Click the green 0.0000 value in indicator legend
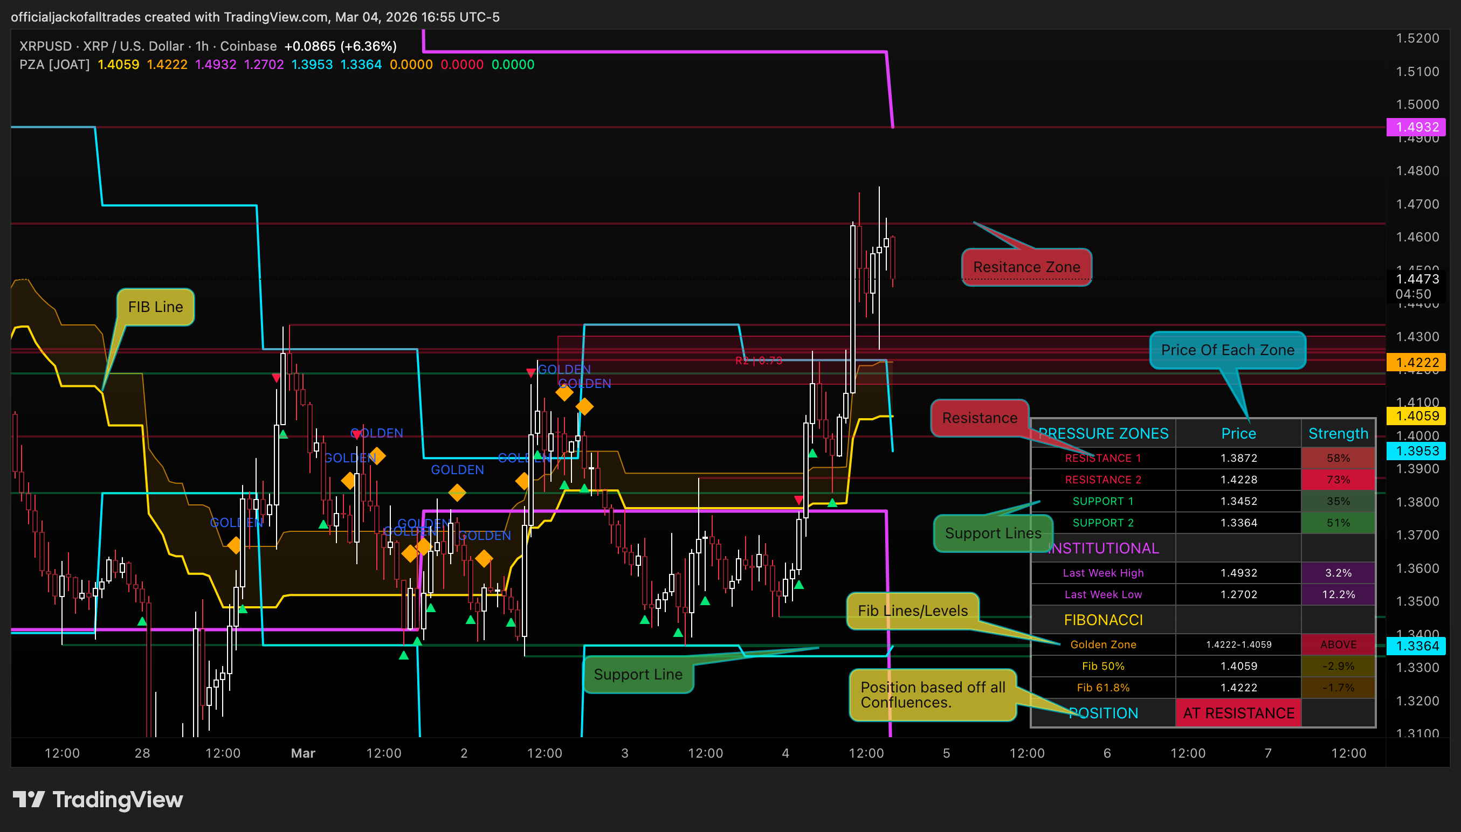Viewport: 1461px width, 832px height. point(513,65)
